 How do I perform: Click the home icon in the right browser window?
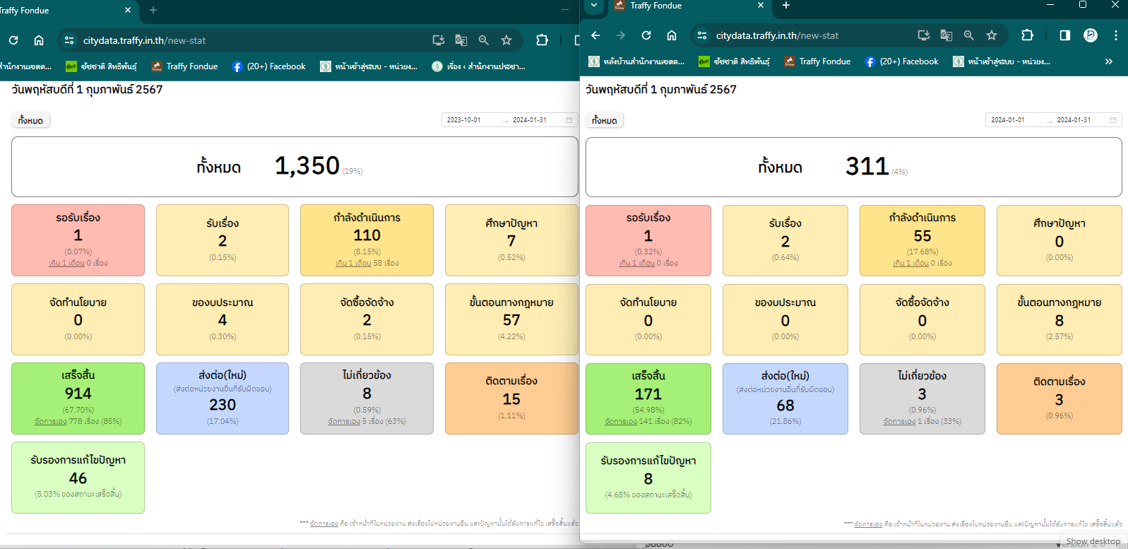[x=672, y=35]
